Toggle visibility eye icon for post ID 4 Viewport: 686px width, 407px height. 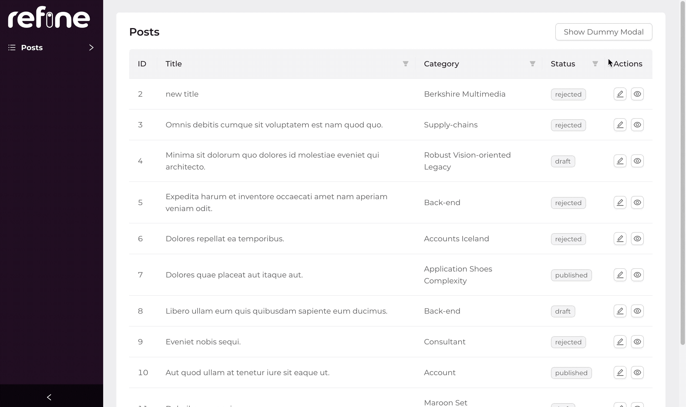pyautogui.click(x=637, y=161)
